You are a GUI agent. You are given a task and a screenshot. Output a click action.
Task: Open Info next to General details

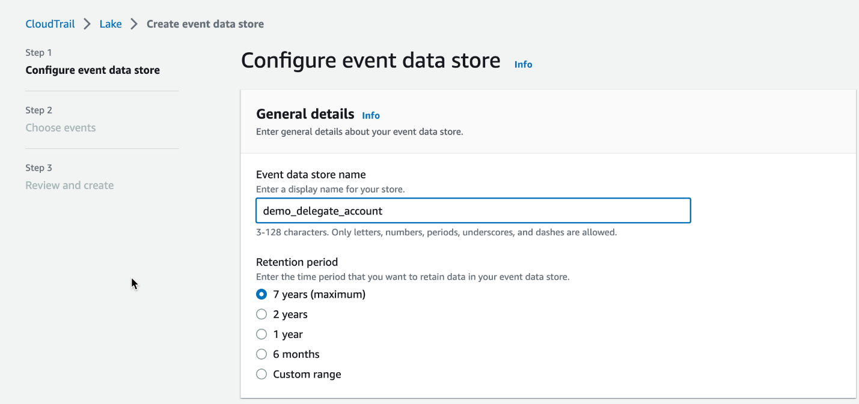tap(370, 115)
